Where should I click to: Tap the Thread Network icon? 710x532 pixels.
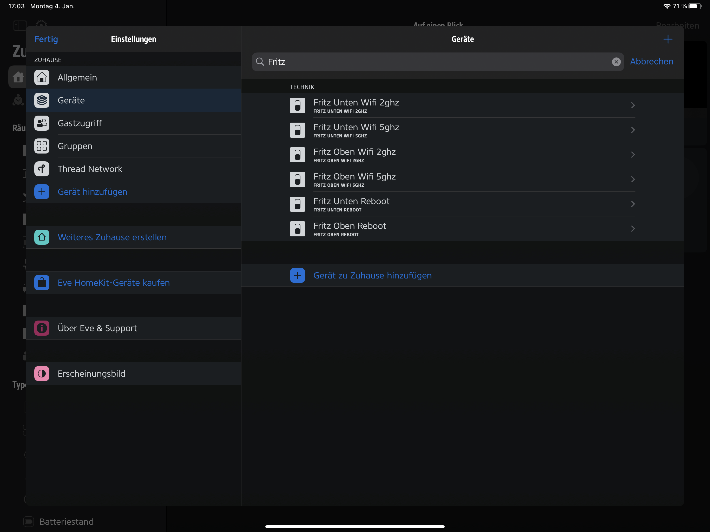pos(42,169)
